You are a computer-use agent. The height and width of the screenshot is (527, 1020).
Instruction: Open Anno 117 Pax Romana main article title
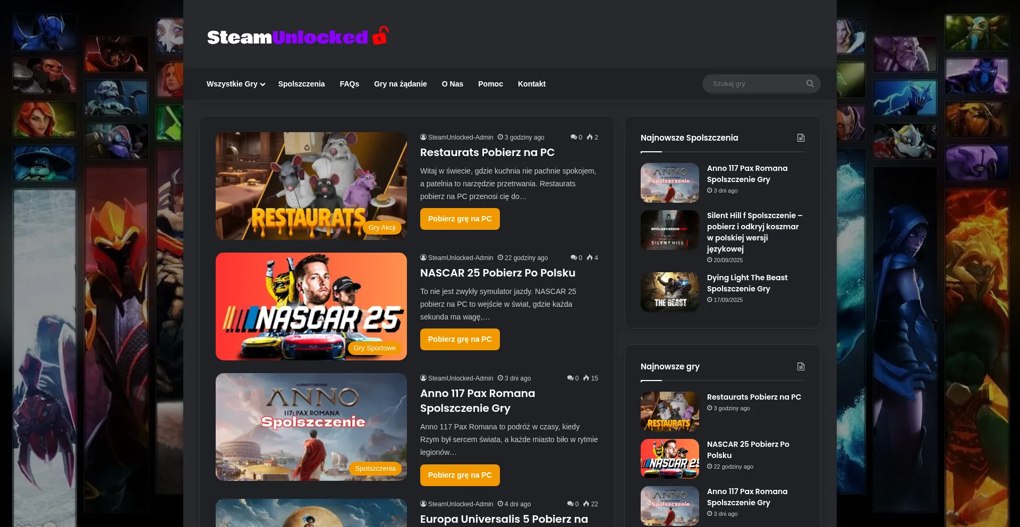(478, 401)
